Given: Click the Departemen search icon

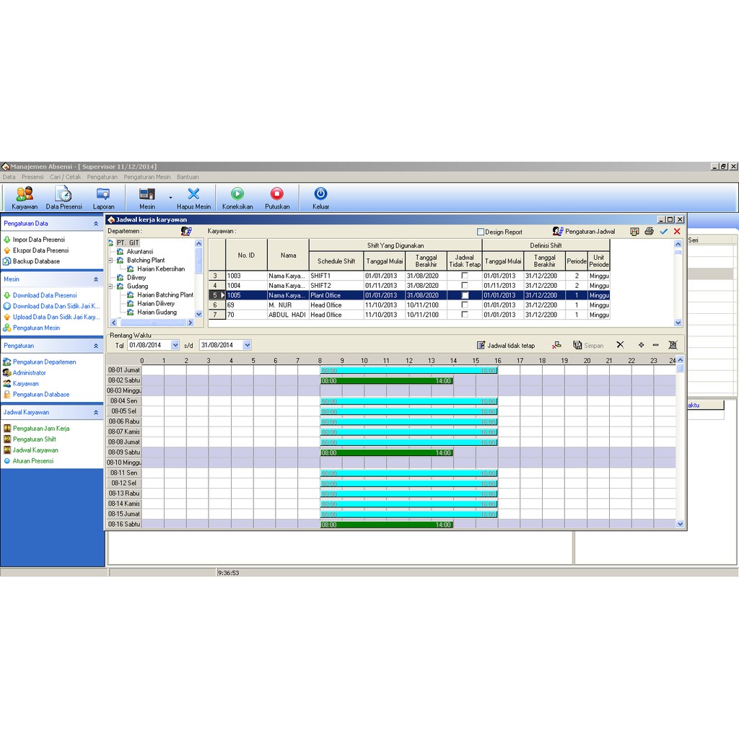Looking at the screenshot, I should pyautogui.click(x=186, y=231).
